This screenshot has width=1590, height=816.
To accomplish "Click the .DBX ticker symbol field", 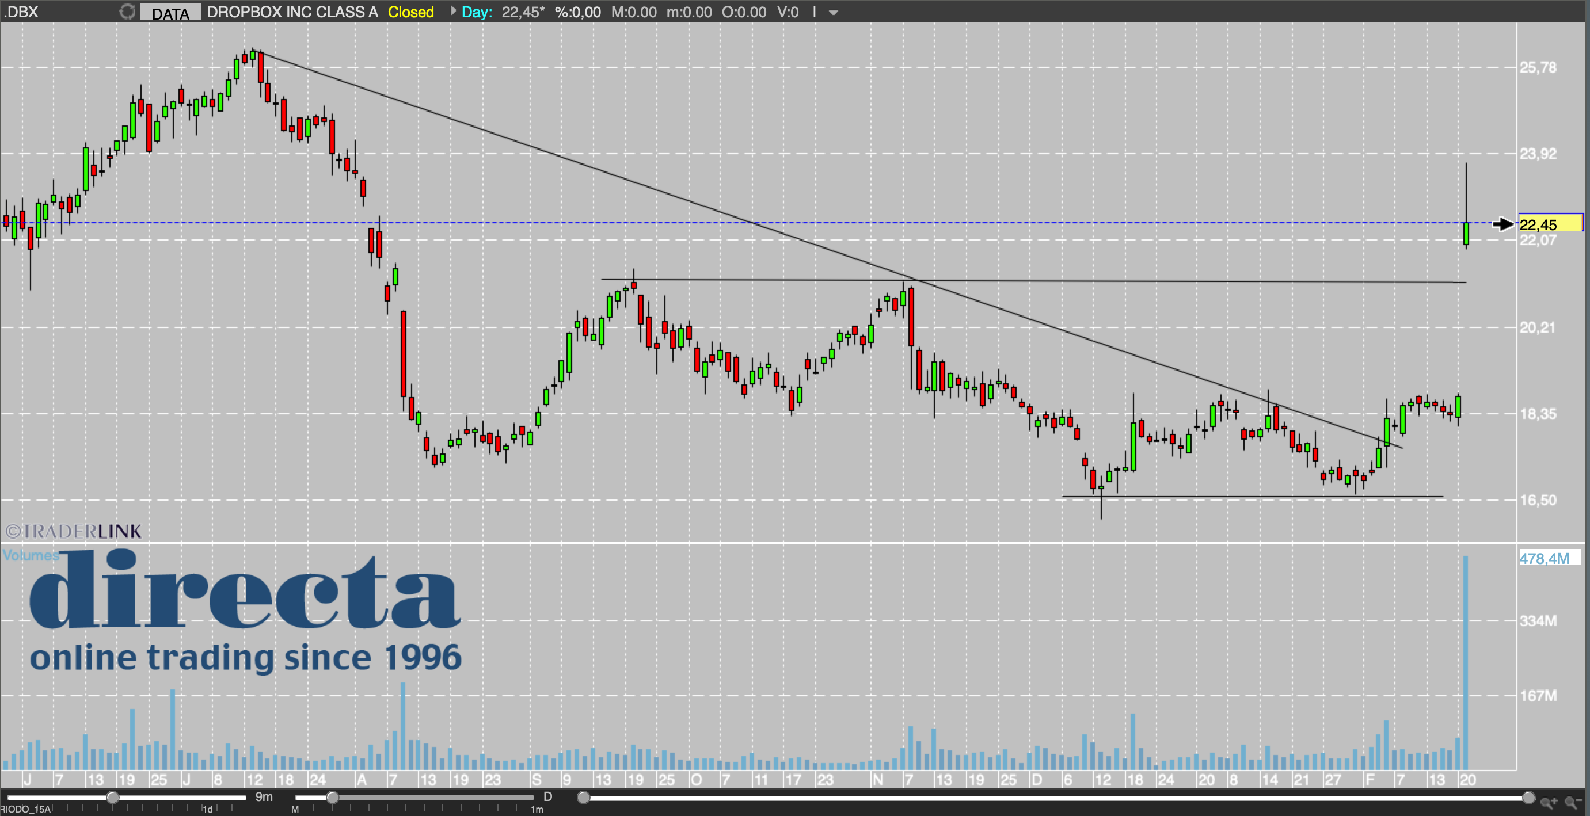I will pyautogui.click(x=22, y=12).
